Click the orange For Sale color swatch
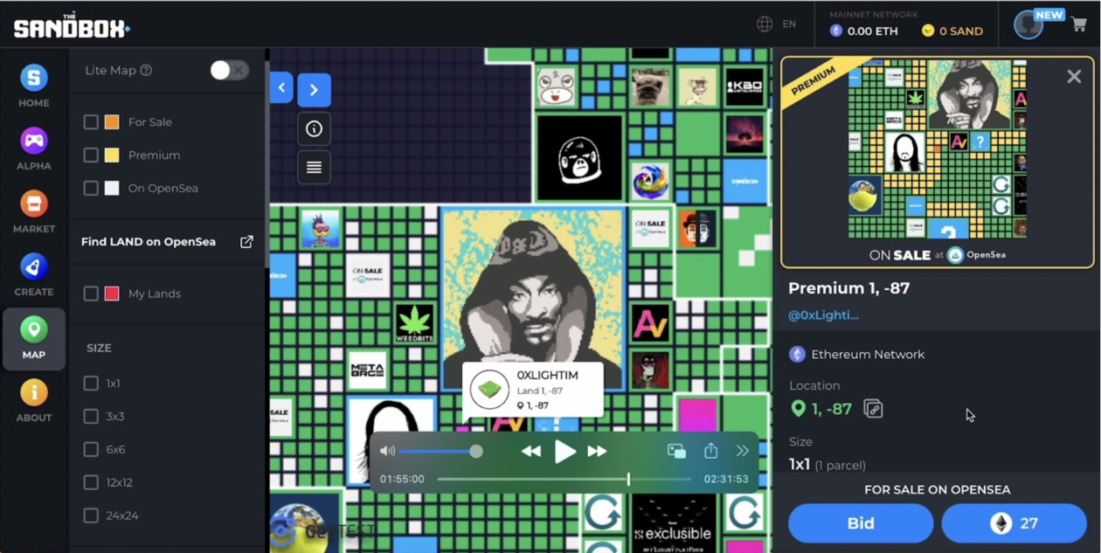 [x=112, y=122]
